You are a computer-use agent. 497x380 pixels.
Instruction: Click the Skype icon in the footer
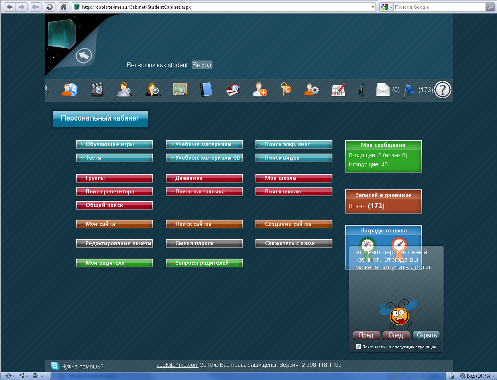point(55,366)
